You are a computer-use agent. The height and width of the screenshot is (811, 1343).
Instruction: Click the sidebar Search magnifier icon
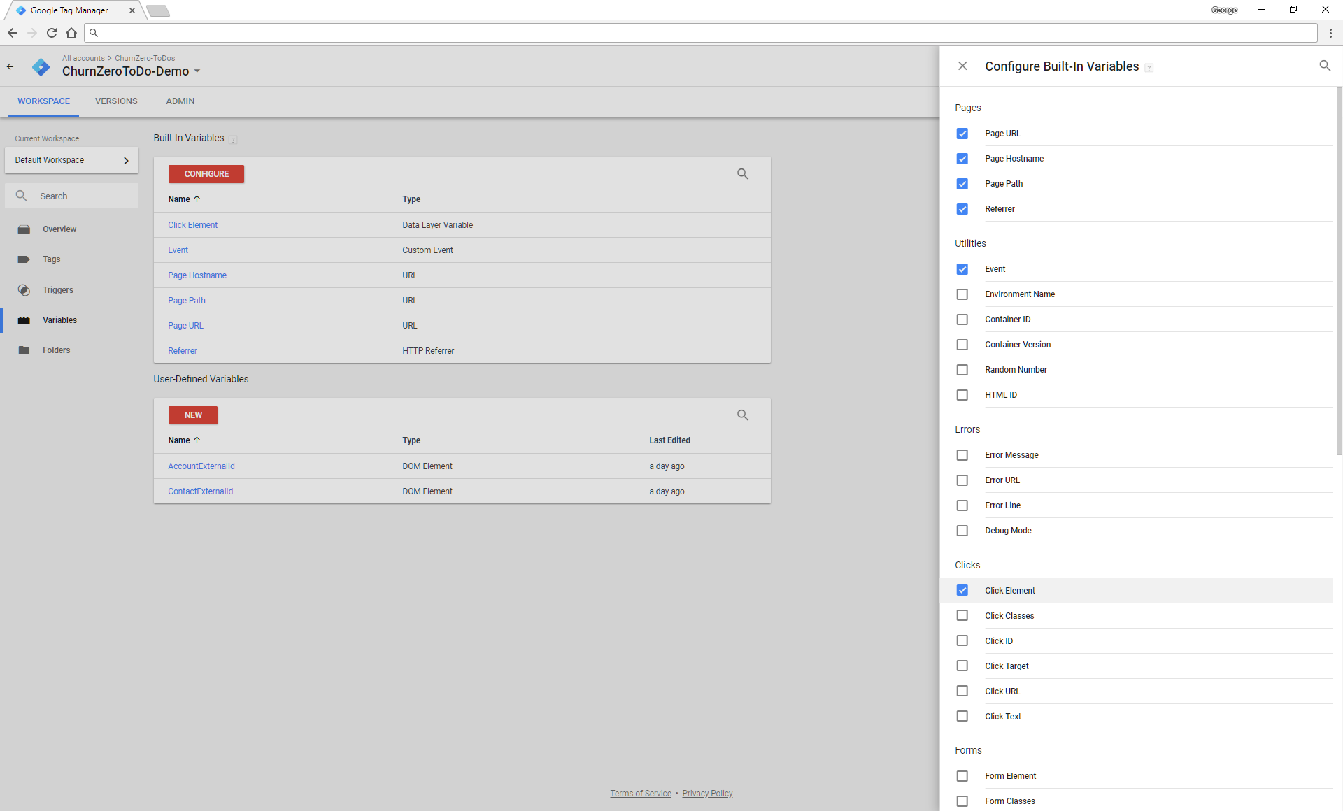tap(22, 196)
